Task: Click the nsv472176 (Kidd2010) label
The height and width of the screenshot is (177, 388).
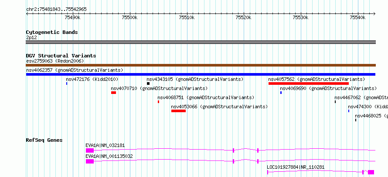Action: (x=92, y=79)
